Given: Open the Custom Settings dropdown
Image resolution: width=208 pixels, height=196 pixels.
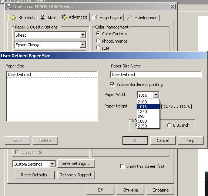Looking at the screenshot, I should [53, 164].
